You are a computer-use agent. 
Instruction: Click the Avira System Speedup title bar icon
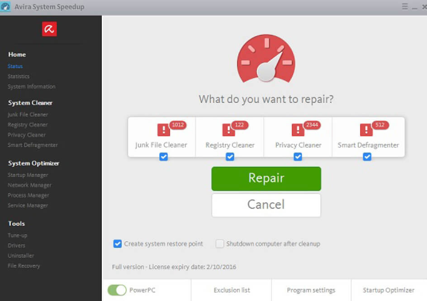click(5, 7)
